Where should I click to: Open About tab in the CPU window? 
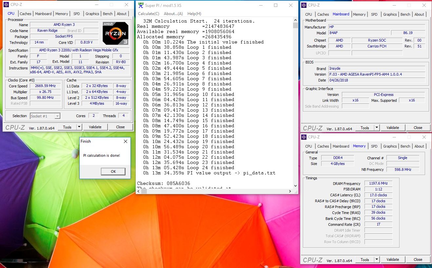[x=122, y=14]
